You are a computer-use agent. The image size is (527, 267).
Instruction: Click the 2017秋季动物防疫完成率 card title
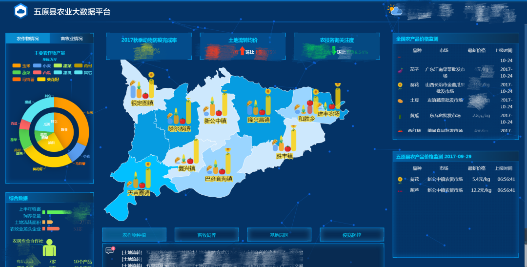(149, 40)
